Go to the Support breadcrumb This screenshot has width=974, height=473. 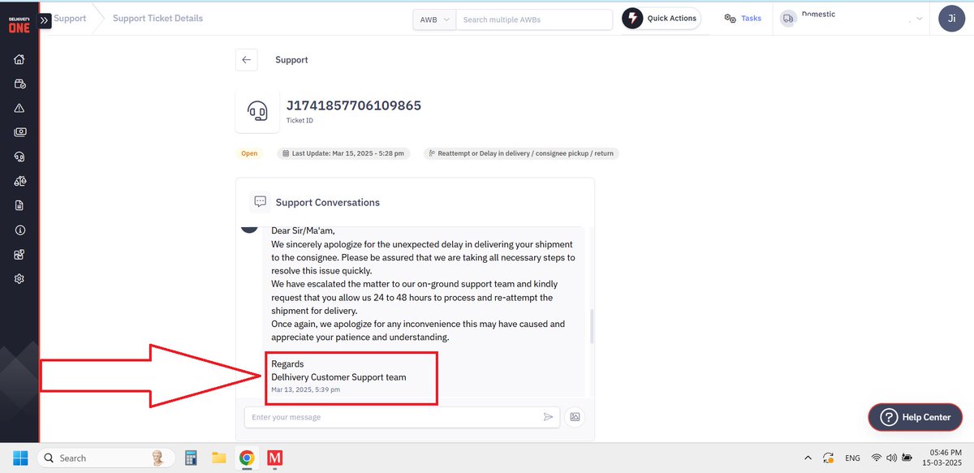pyautogui.click(x=70, y=18)
